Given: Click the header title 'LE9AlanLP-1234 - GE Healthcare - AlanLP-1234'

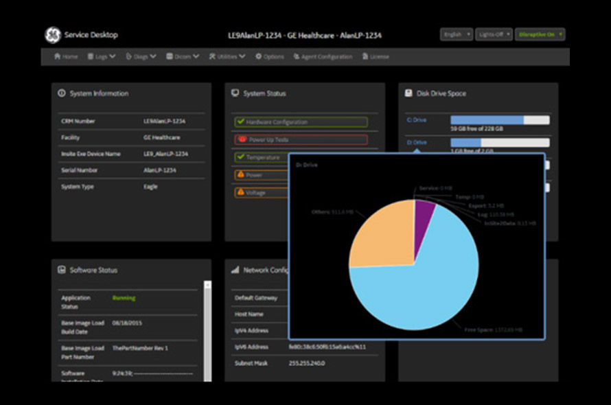Looking at the screenshot, I should point(305,36).
